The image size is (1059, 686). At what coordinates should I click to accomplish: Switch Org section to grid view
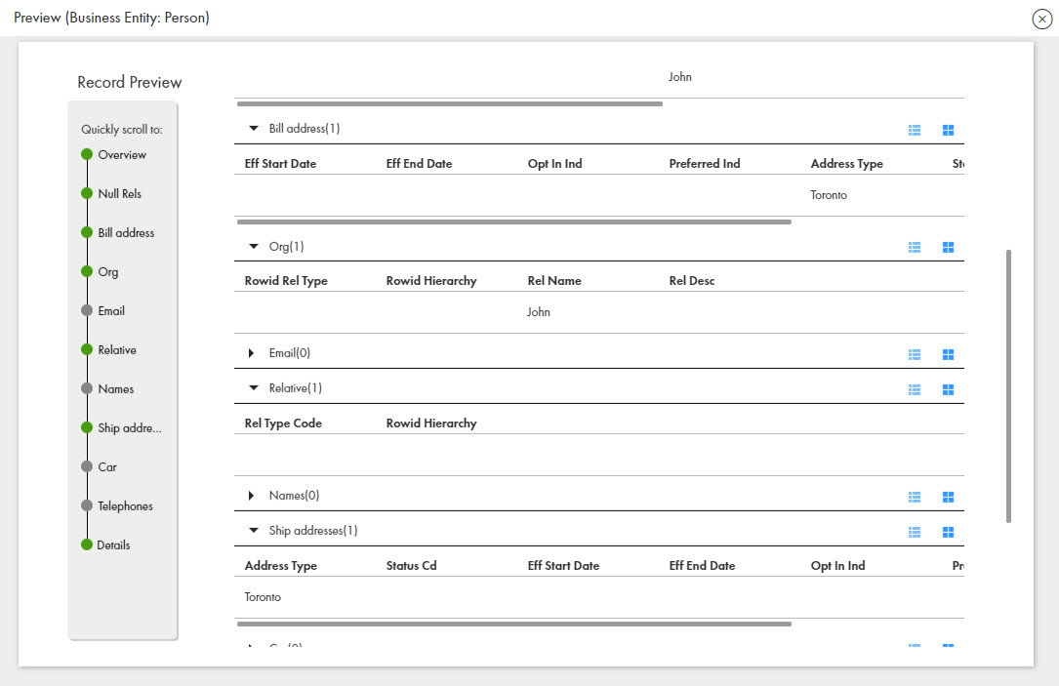pyautogui.click(x=949, y=248)
